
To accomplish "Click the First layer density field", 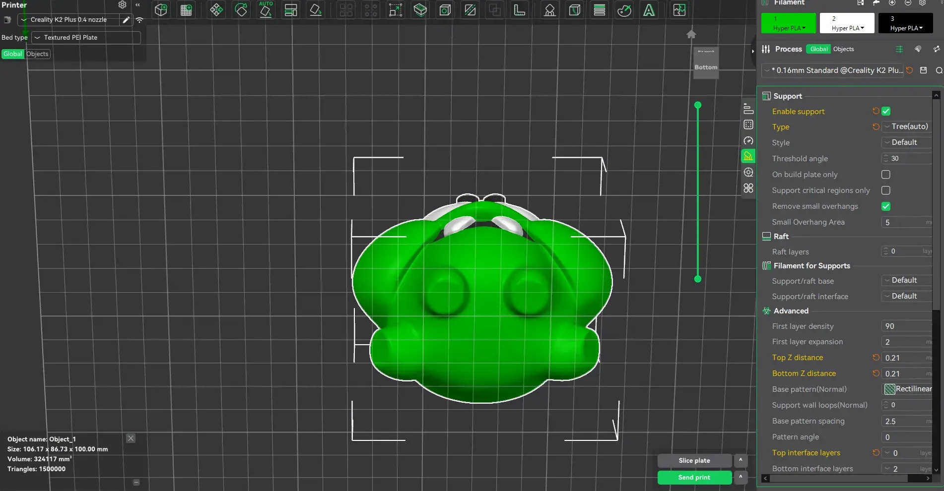I will [907, 326].
